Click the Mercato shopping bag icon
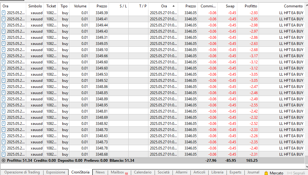Image resolution: width=308 pixels, height=175 pixels. click(x=266, y=173)
